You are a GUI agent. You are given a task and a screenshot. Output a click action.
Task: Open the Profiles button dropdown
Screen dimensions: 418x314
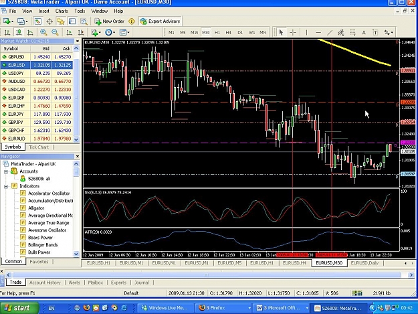pyautogui.click(x=22, y=21)
